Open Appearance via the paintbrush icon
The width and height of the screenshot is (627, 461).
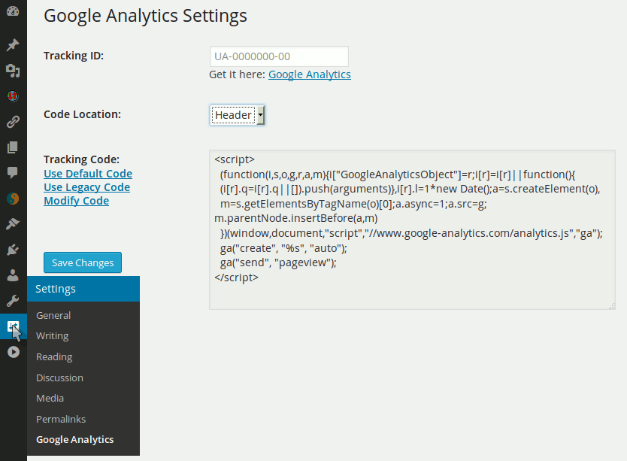tap(13, 223)
